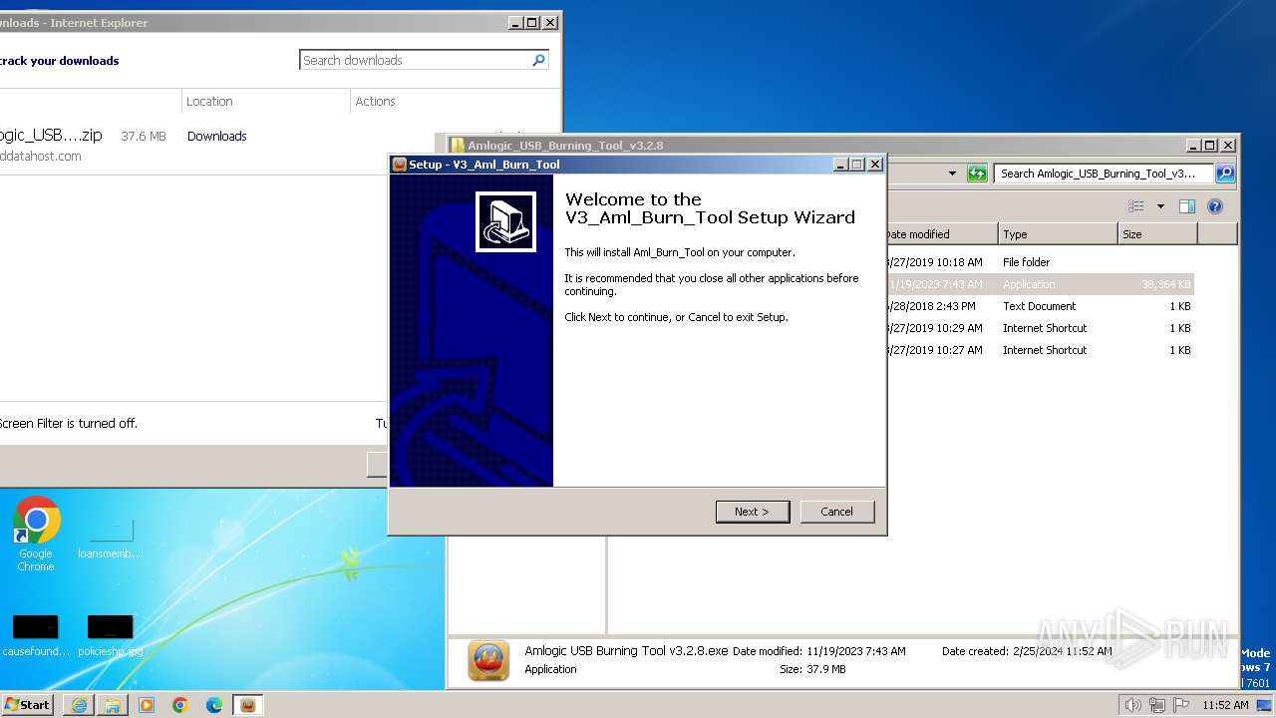1276x718 pixels.
Task: Select the Application row of 38,864 KB
Action: click(1040, 284)
